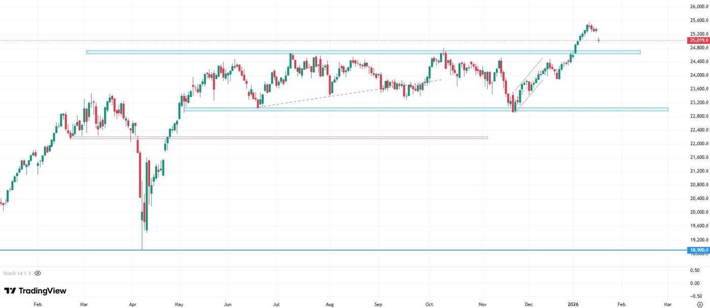Select the lower cyan support zone rectangle
Viewport: 710px width, 308px height.
tap(355, 109)
